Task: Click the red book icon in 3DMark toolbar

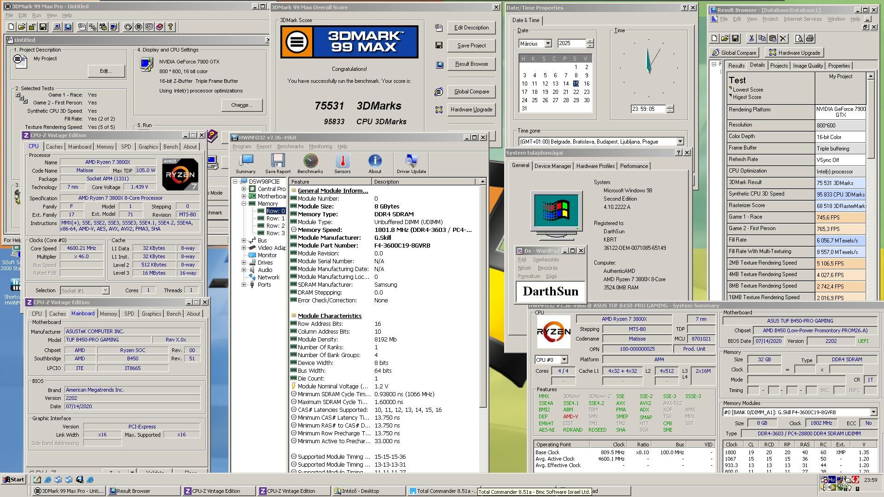Action: pyautogui.click(x=160, y=27)
